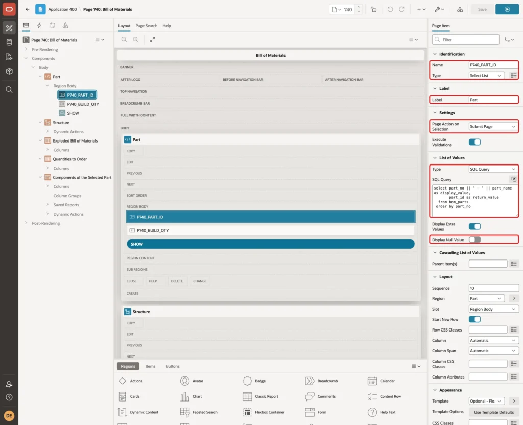The width and height of the screenshot is (523, 425).
Task: Run the page with play button
Action: point(507,9)
